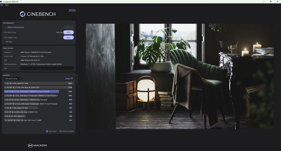
Task: Click the 1201 score in ranking
Action: [70, 96]
